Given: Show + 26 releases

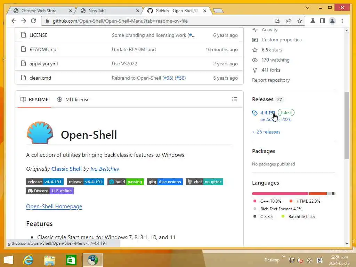Looking at the screenshot, I should (x=266, y=132).
